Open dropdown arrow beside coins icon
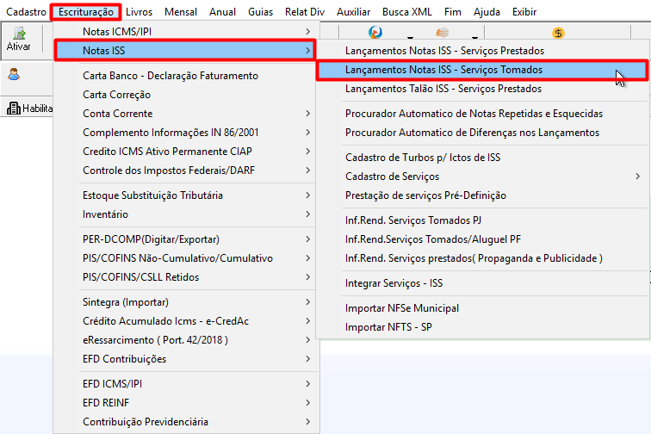The width and height of the screenshot is (651, 434). pyautogui.click(x=474, y=37)
